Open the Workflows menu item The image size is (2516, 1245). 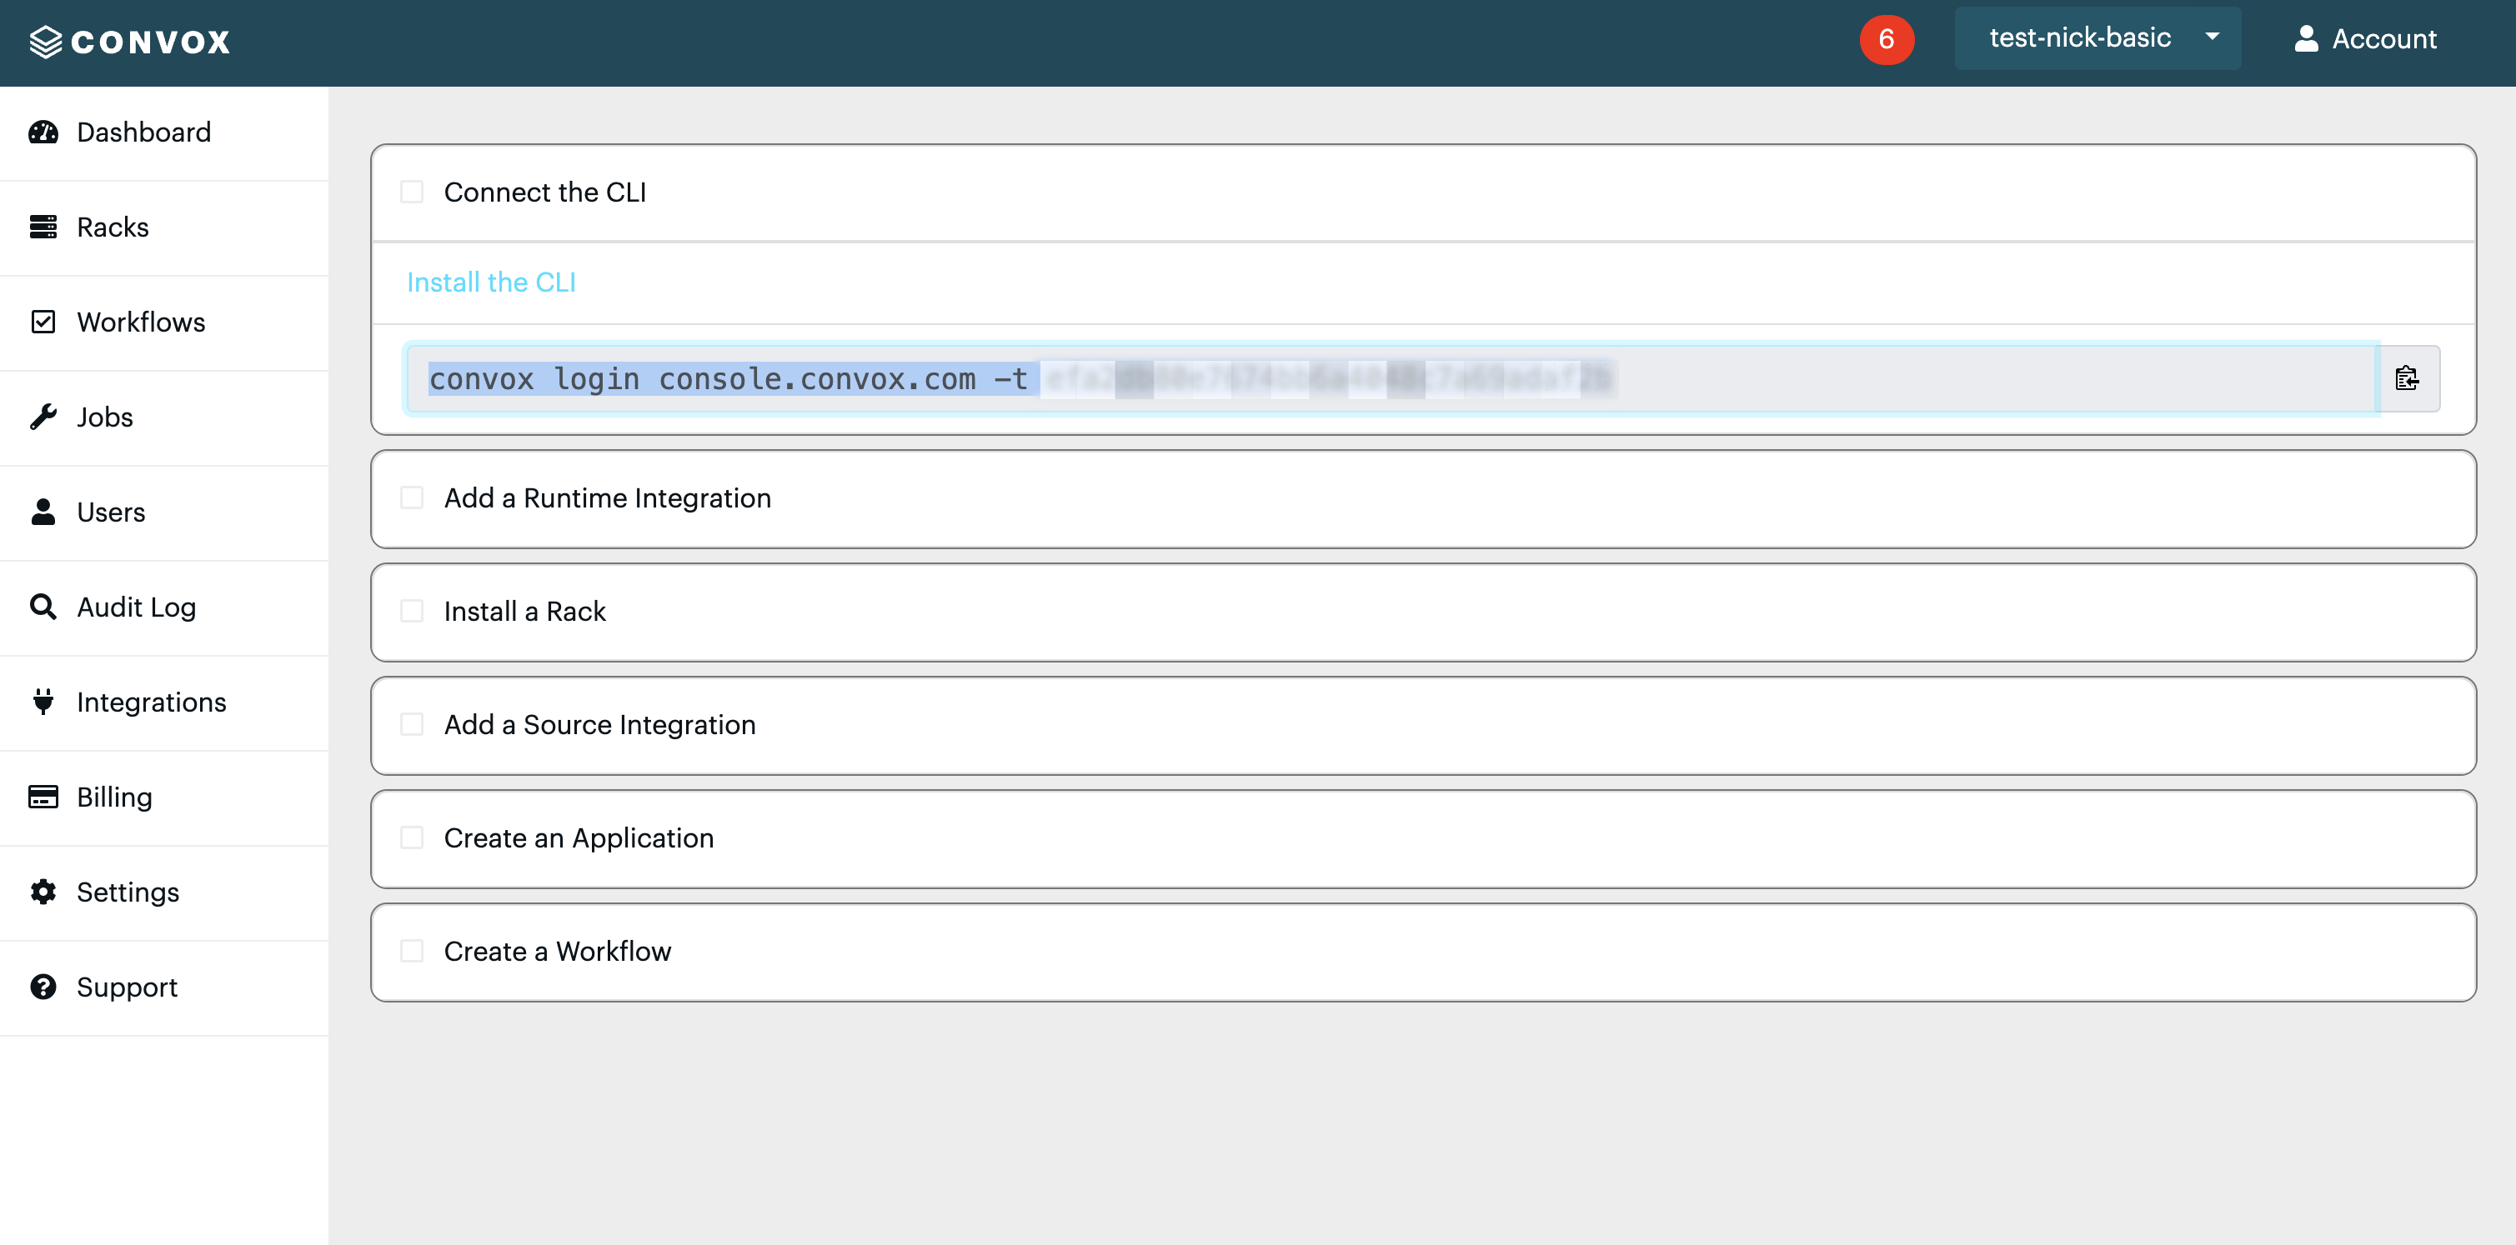(141, 322)
